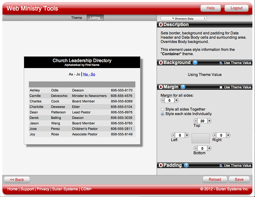The image size is (255, 197).
Task: Enable Use Theme Value for Margin
Action: point(221,87)
